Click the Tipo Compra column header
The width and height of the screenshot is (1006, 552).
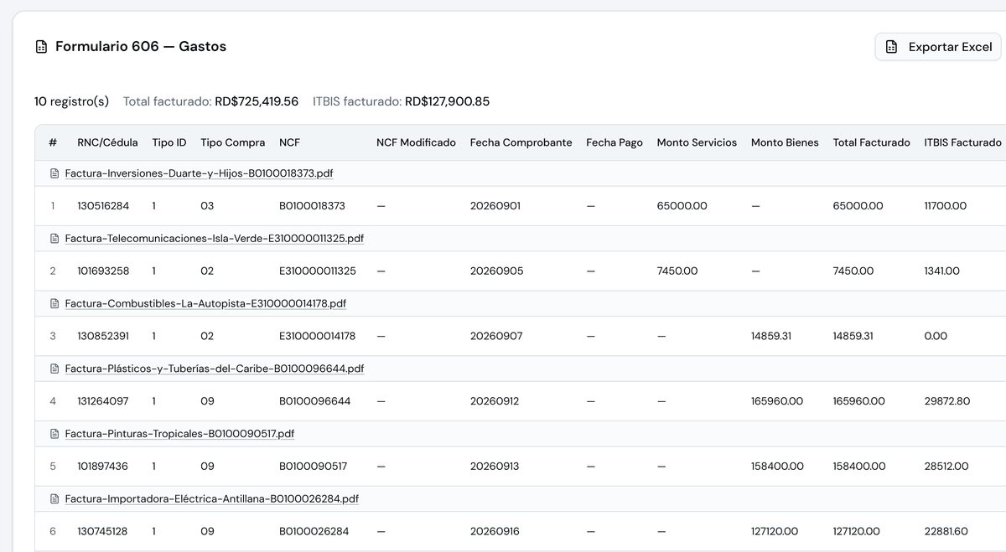(x=233, y=142)
